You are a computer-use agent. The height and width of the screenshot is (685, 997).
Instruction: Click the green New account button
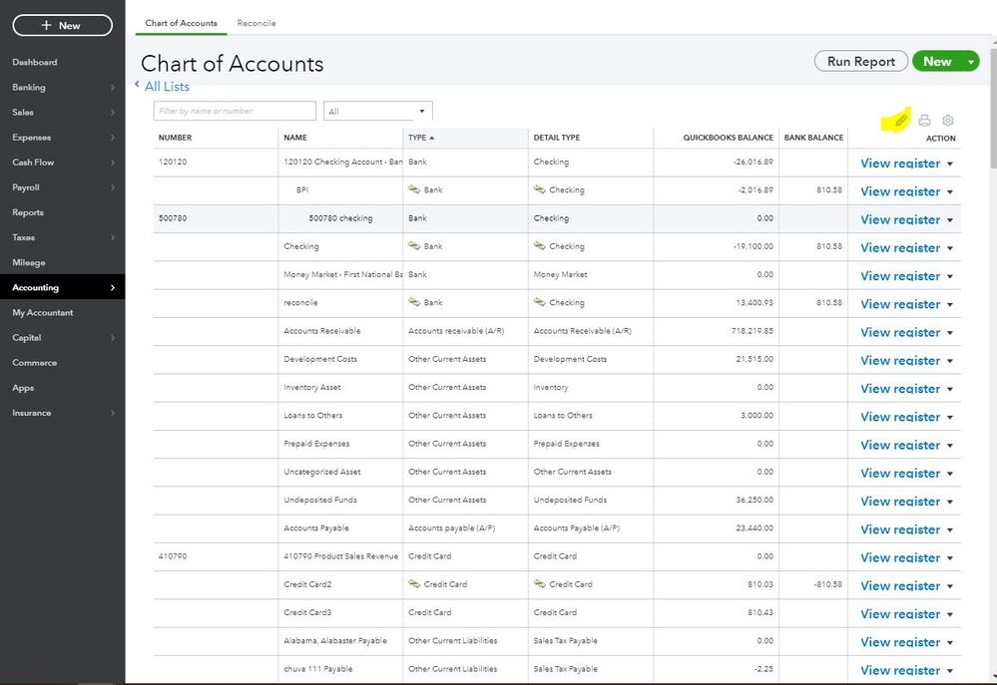coord(938,62)
